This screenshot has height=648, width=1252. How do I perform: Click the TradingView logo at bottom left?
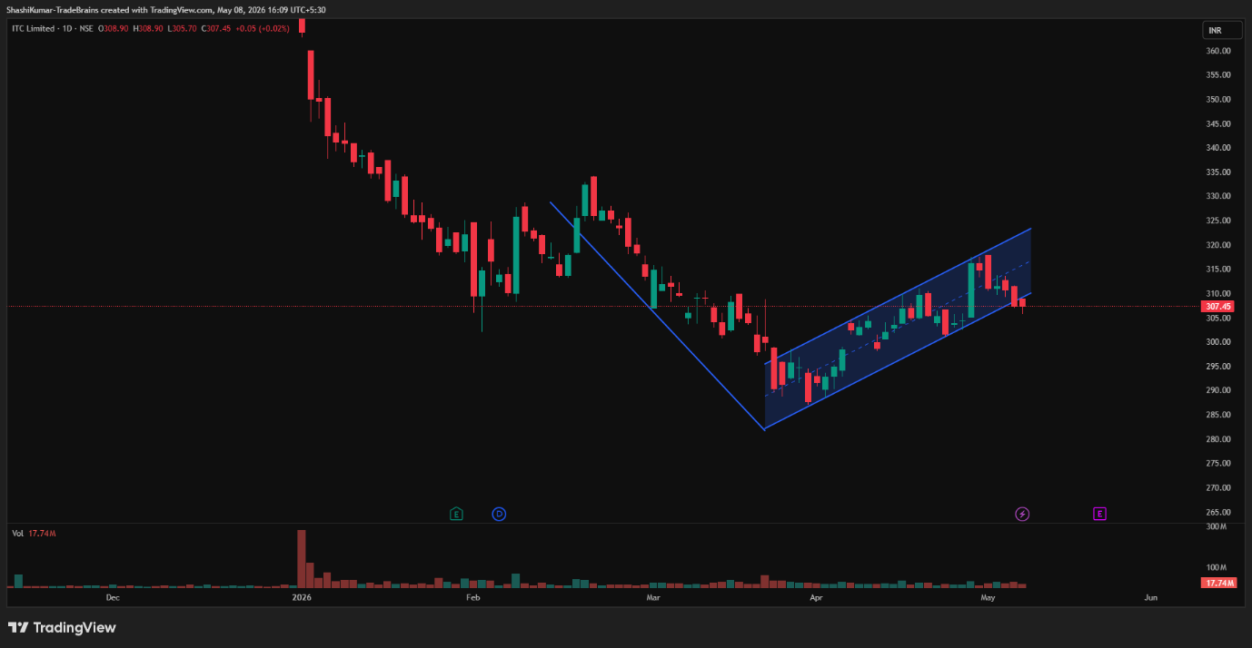point(62,627)
